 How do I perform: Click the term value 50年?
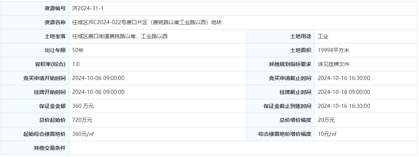point(78,50)
